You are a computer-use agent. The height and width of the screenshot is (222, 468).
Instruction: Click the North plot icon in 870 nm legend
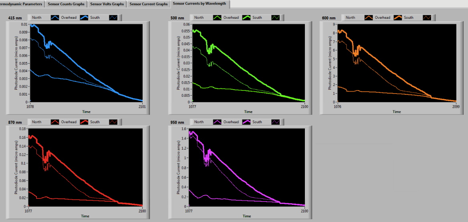[55, 122]
